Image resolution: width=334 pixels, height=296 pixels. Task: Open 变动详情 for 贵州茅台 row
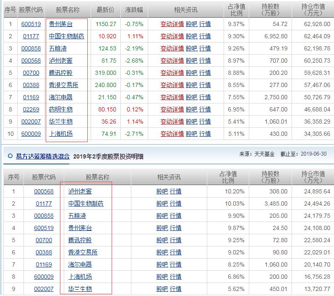[172, 24]
